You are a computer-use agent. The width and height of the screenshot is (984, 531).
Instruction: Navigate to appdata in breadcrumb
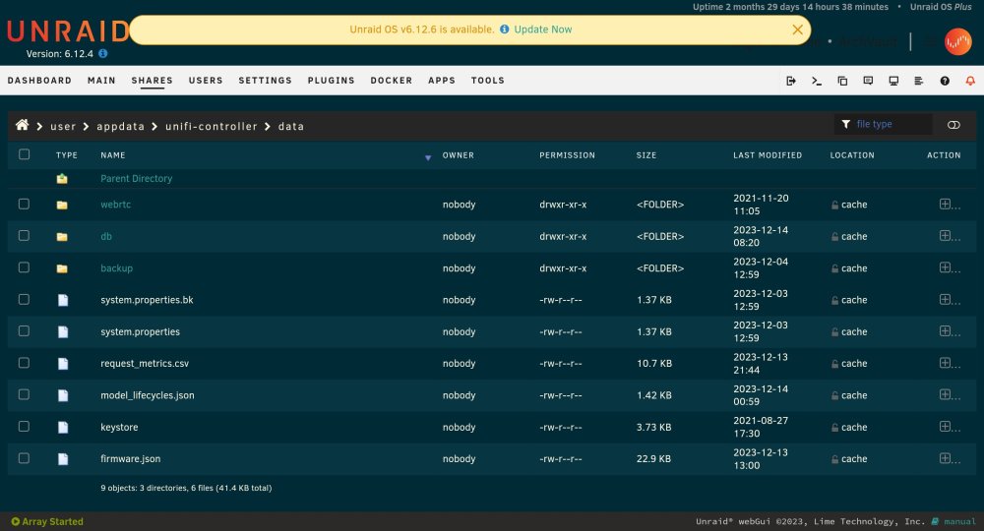pos(120,126)
